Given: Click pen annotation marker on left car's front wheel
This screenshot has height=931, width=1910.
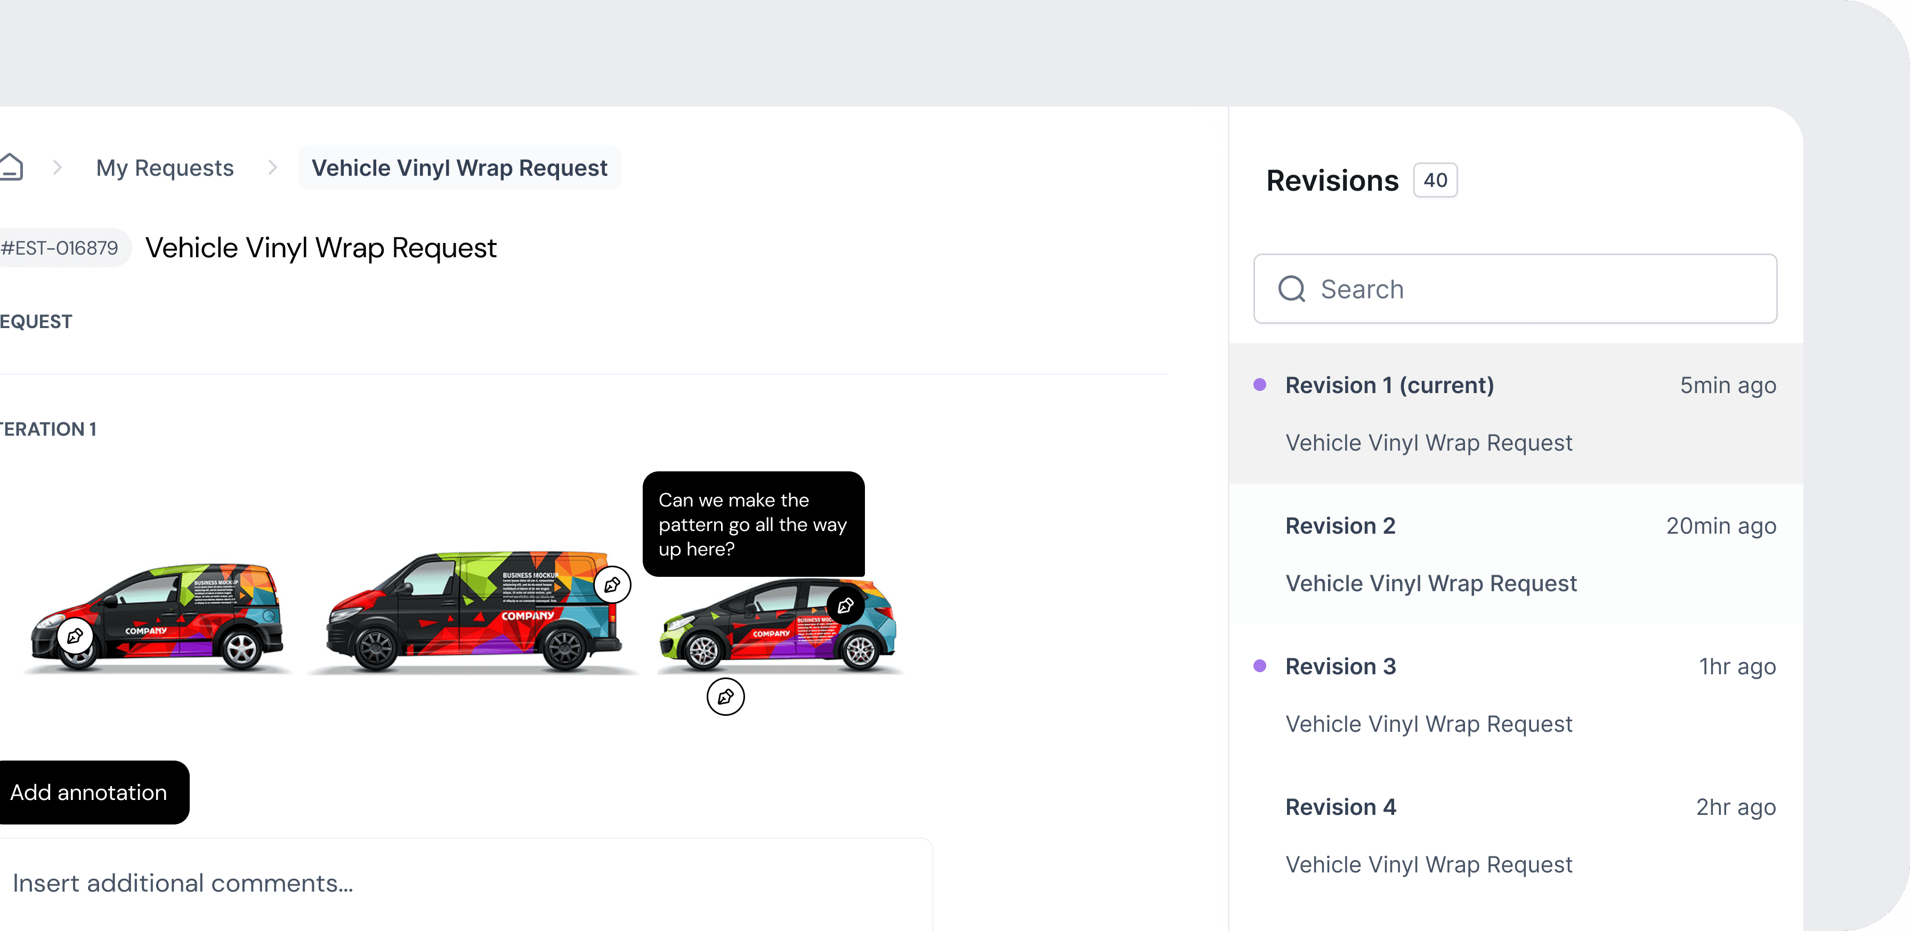Looking at the screenshot, I should click(75, 636).
